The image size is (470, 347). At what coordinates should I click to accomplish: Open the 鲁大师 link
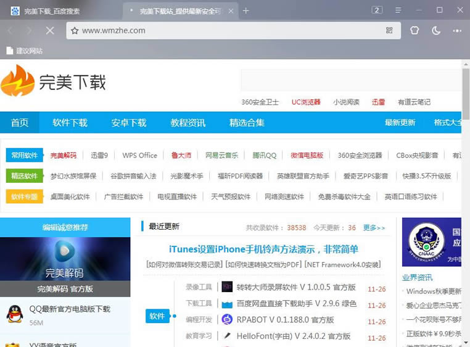click(181, 155)
